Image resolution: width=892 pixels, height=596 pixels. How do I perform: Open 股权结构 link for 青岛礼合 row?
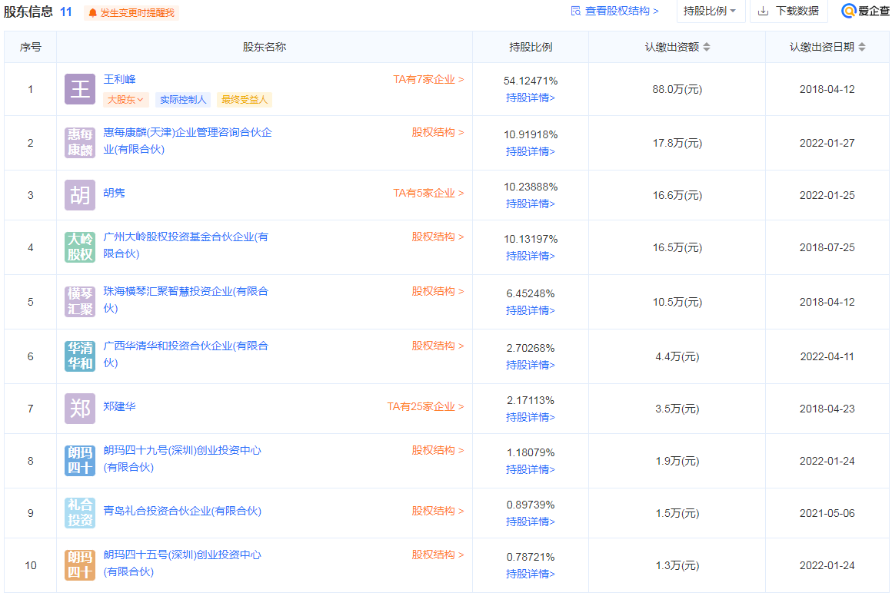click(438, 511)
